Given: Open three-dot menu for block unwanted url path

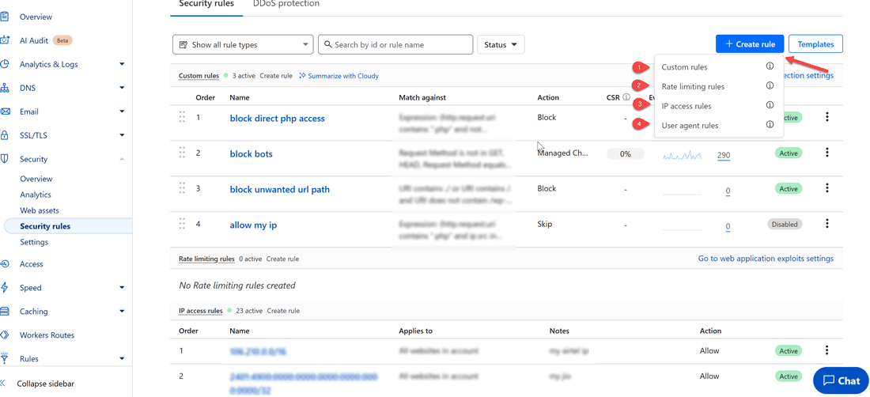Looking at the screenshot, I should coord(826,188).
